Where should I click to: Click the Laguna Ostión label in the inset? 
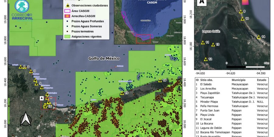[211, 31]
